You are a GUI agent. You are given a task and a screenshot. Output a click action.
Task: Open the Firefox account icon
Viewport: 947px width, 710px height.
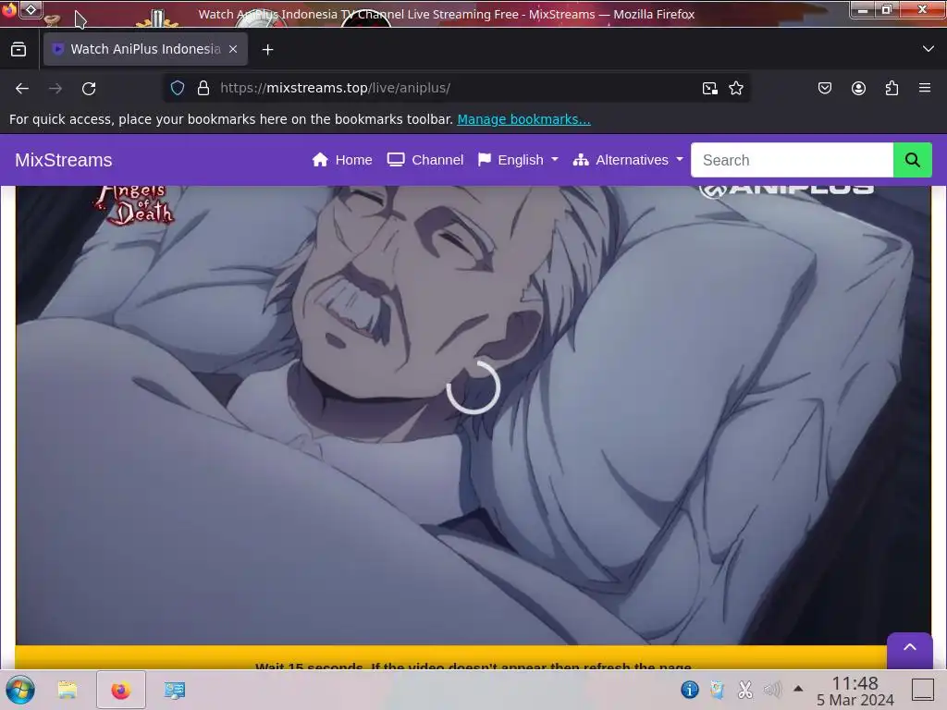click(858, 88)
